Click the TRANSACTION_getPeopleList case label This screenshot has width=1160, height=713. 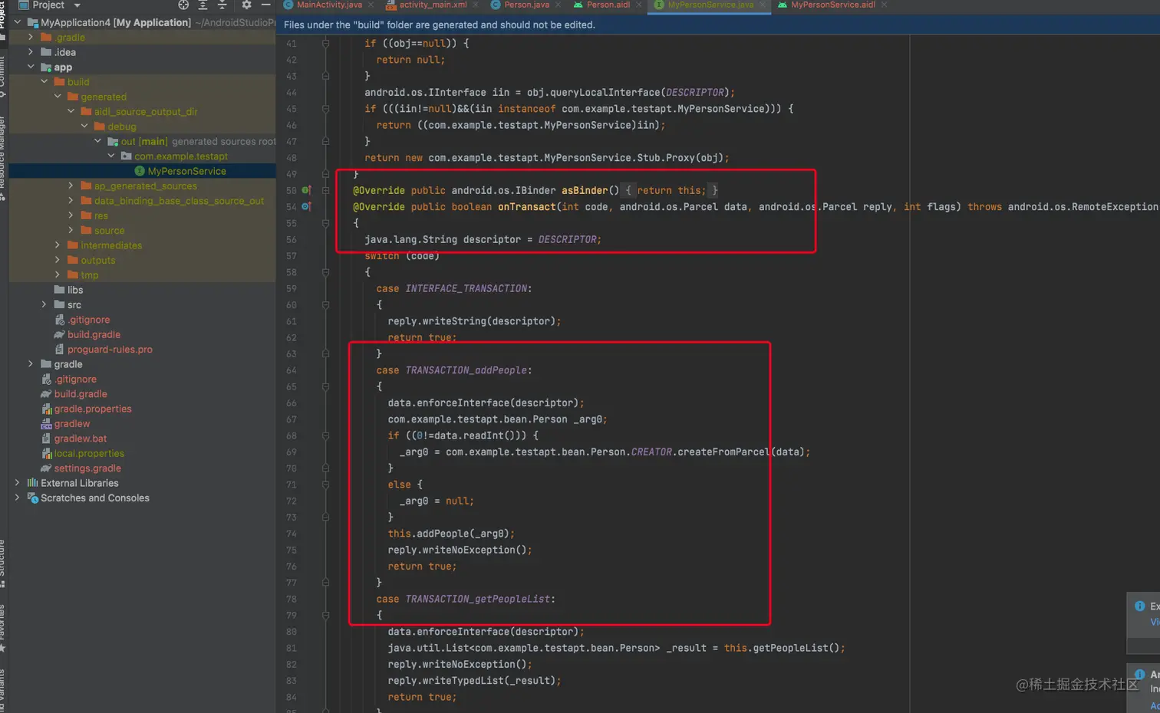(478, 599)
